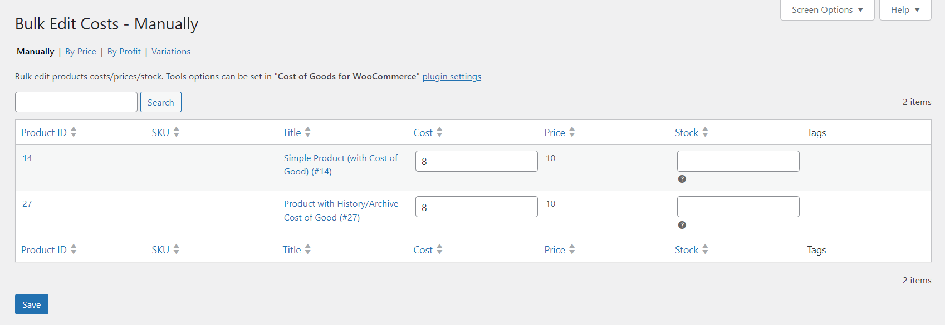Click the 'Bulk Edit Costs - Manually' heading
Image resolution: width=945 pixels, height=325 pixels.
pyautogui.click(x=106, y=24)
